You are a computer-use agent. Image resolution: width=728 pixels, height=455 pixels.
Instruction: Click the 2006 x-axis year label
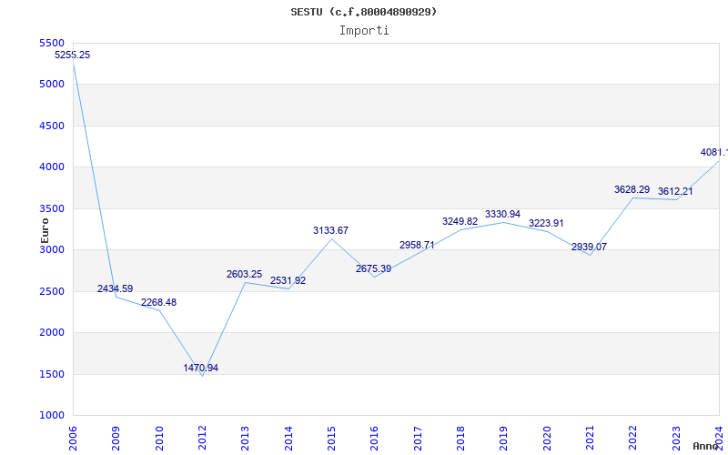coord(73,439)
